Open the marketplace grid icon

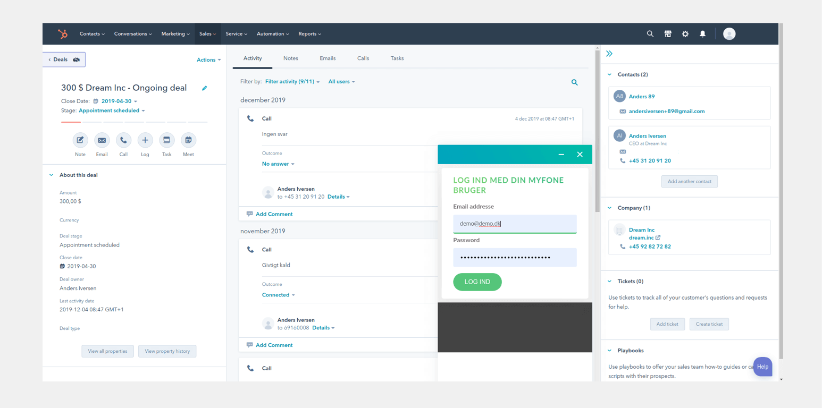[667, 33]
